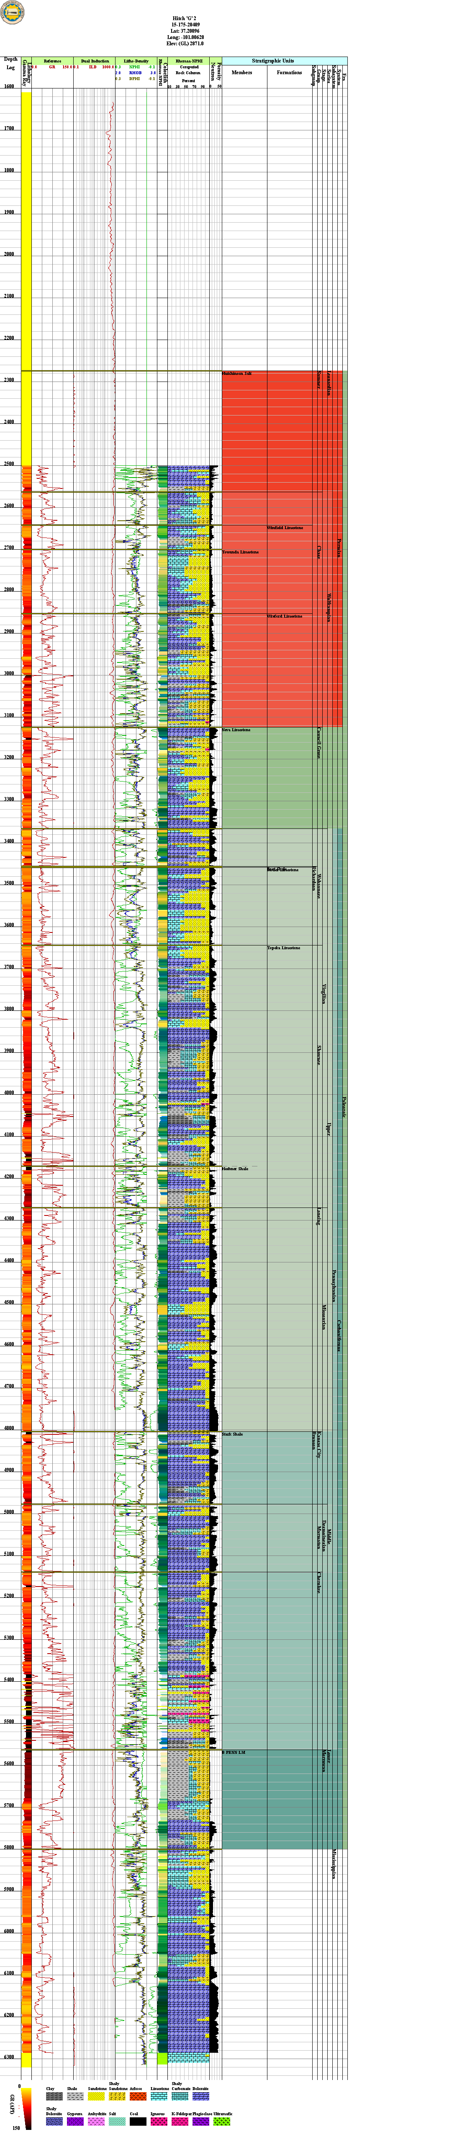Select the Arkose legend swatch
452x2132 pixels.
pyautogui.click(x=137, y=2096)
